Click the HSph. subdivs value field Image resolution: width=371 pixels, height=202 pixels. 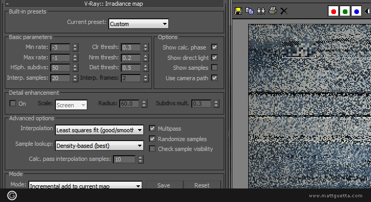60,68
